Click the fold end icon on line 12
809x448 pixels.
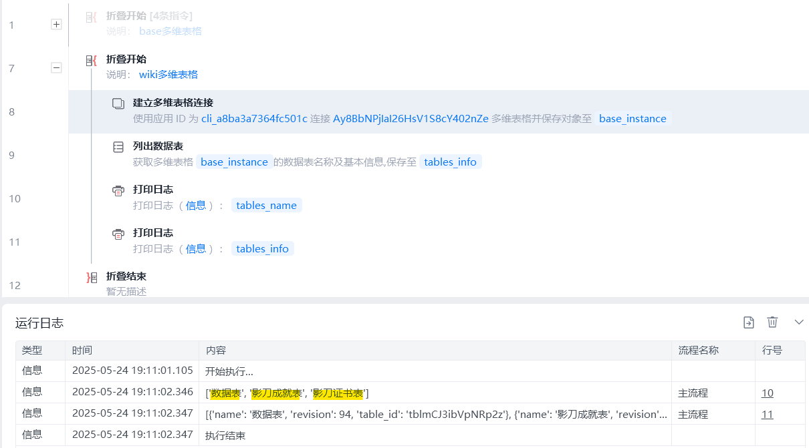(x=92, y=277)
